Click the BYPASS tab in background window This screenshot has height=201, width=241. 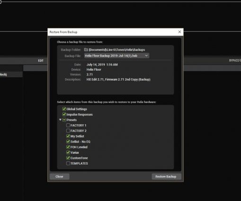tap(235, 61)
